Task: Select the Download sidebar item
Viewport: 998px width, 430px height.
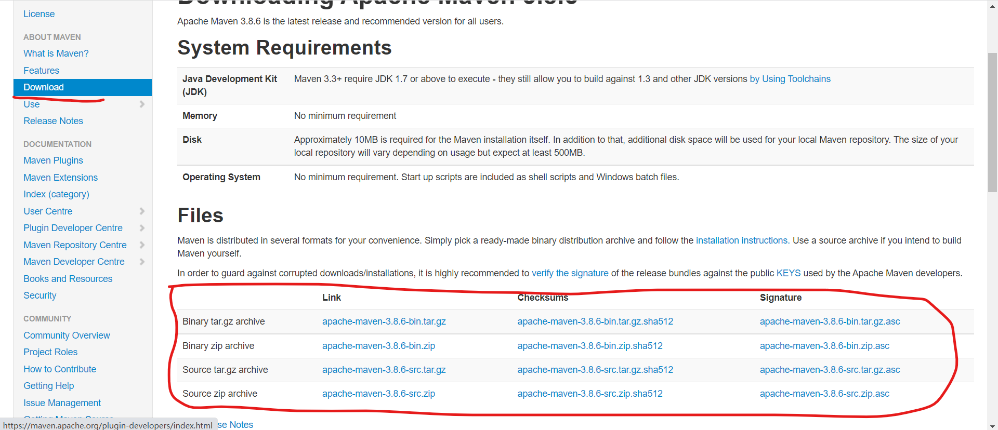Action: point(83,87)
